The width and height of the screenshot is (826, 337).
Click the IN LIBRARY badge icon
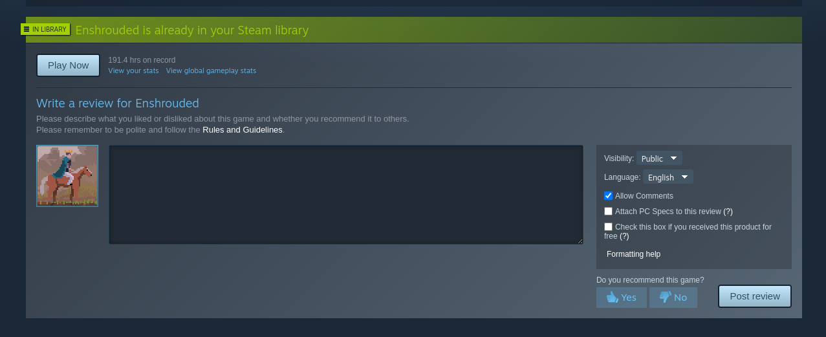27,29
